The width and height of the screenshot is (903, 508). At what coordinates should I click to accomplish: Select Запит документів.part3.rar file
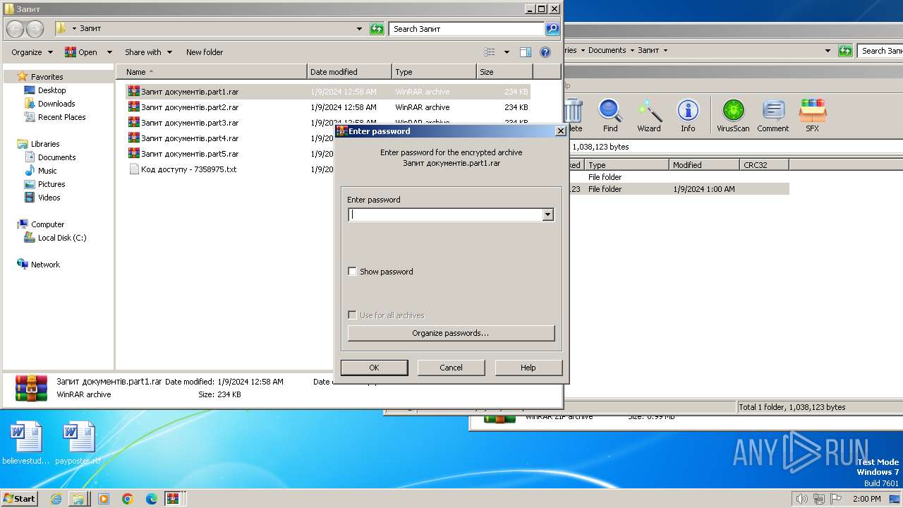coord(328,123)
